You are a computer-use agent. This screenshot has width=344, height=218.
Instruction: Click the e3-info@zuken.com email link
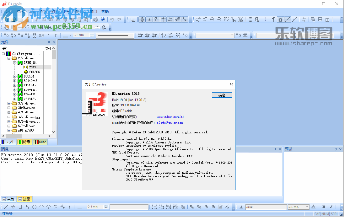click(x=170, y=123)
